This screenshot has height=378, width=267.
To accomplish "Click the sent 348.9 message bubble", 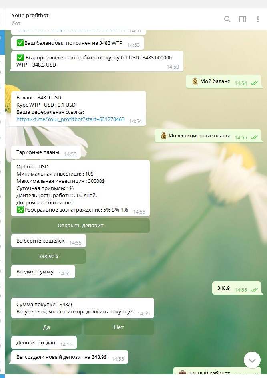I will (x=237, y=288).
